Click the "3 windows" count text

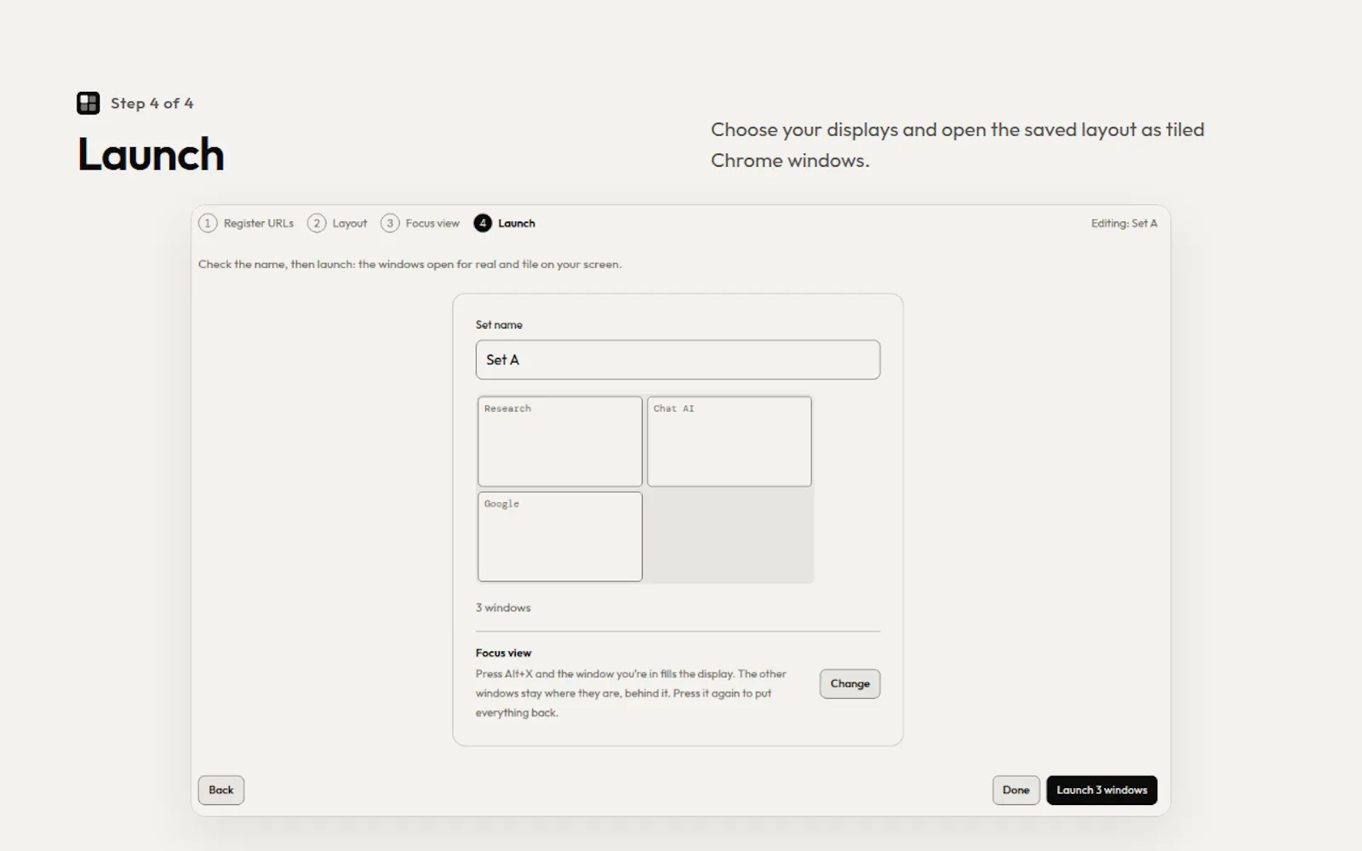click(503, 608)
